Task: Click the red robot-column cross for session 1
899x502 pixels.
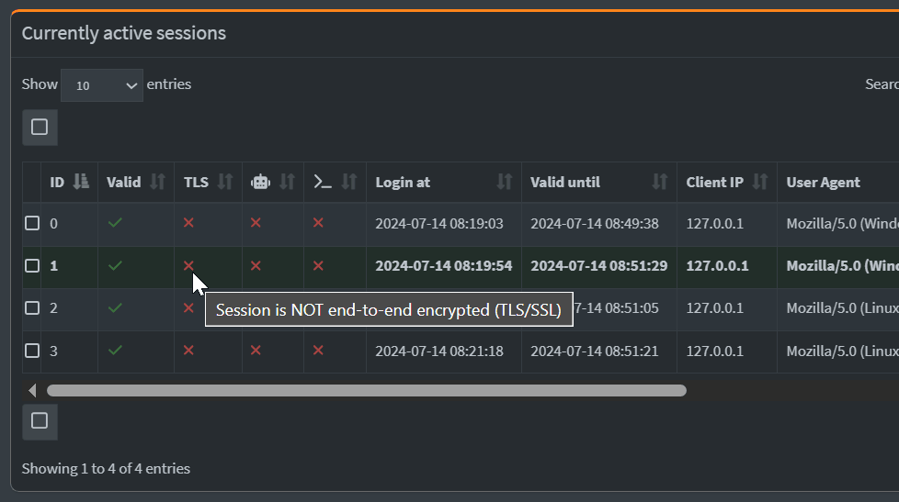Action: pyautogui.click(x=256, y=265)
